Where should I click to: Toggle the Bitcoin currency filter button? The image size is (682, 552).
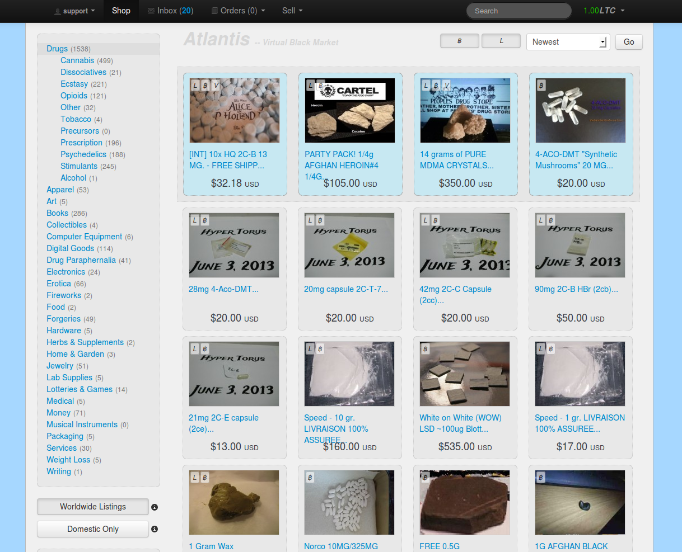point(459,41)
